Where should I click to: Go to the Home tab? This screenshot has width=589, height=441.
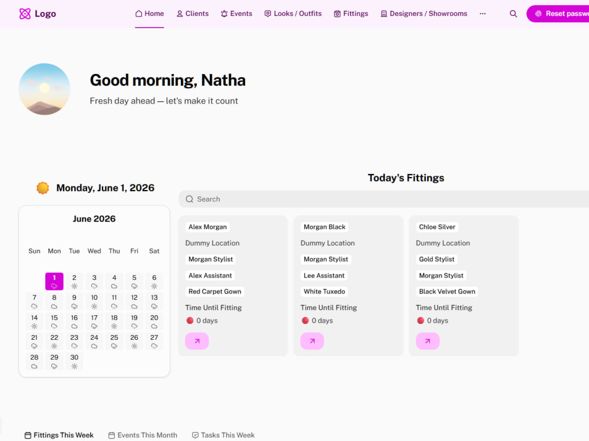[x=150, y=14]
